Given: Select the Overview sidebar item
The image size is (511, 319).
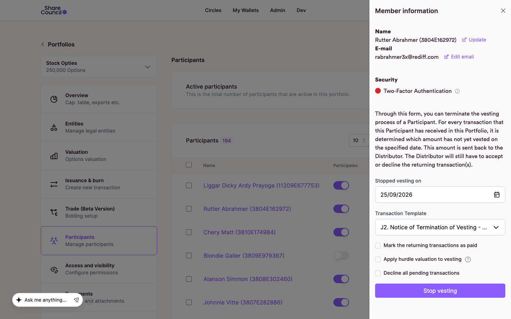Looking at the screenshot, I should pos(99,99).
